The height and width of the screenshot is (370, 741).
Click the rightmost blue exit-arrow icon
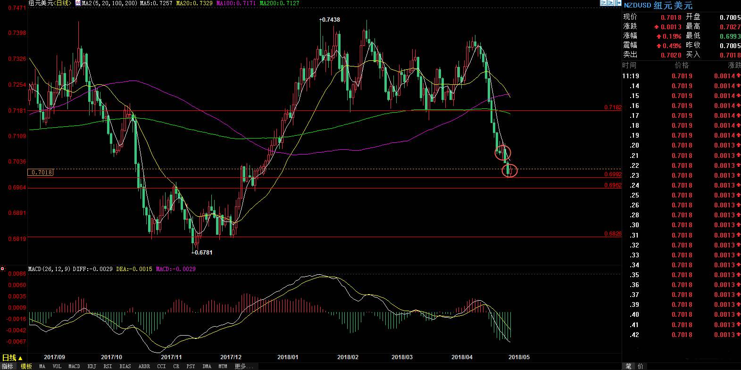coord(617,3)
